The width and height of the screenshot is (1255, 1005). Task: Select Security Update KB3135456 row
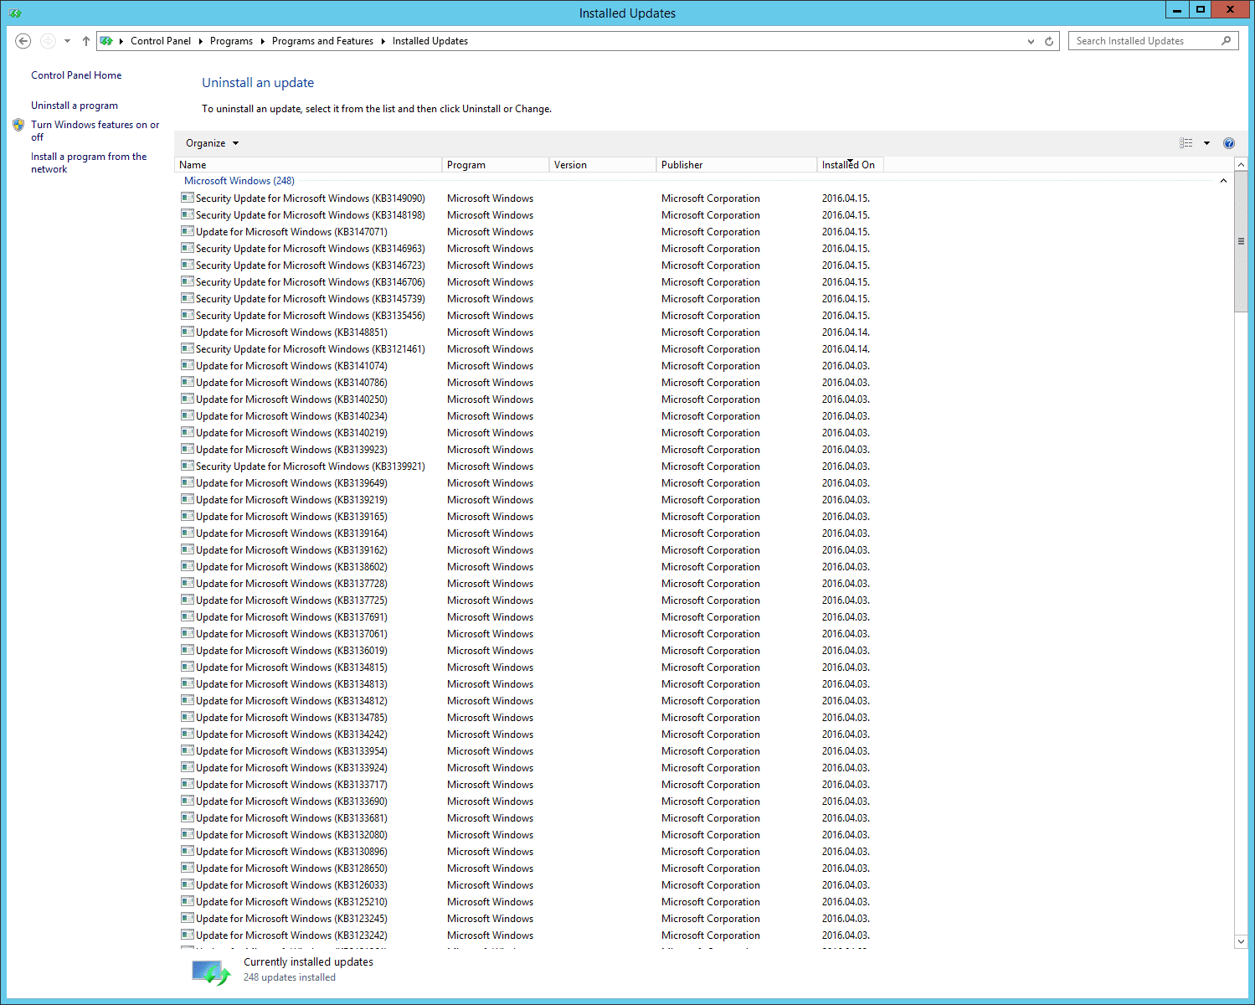tap(527, 316)
